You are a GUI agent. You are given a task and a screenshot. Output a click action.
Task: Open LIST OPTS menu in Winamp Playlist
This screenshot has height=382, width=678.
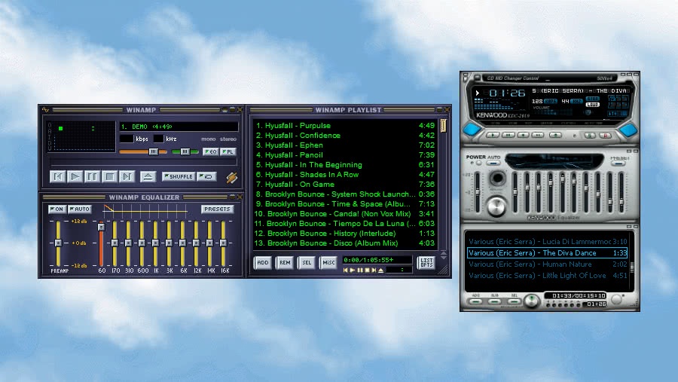tap(426, 263)
